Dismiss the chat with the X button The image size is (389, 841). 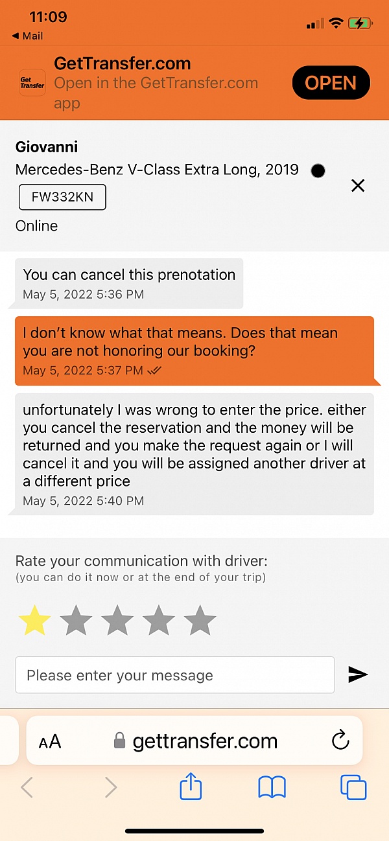(358, 186)
